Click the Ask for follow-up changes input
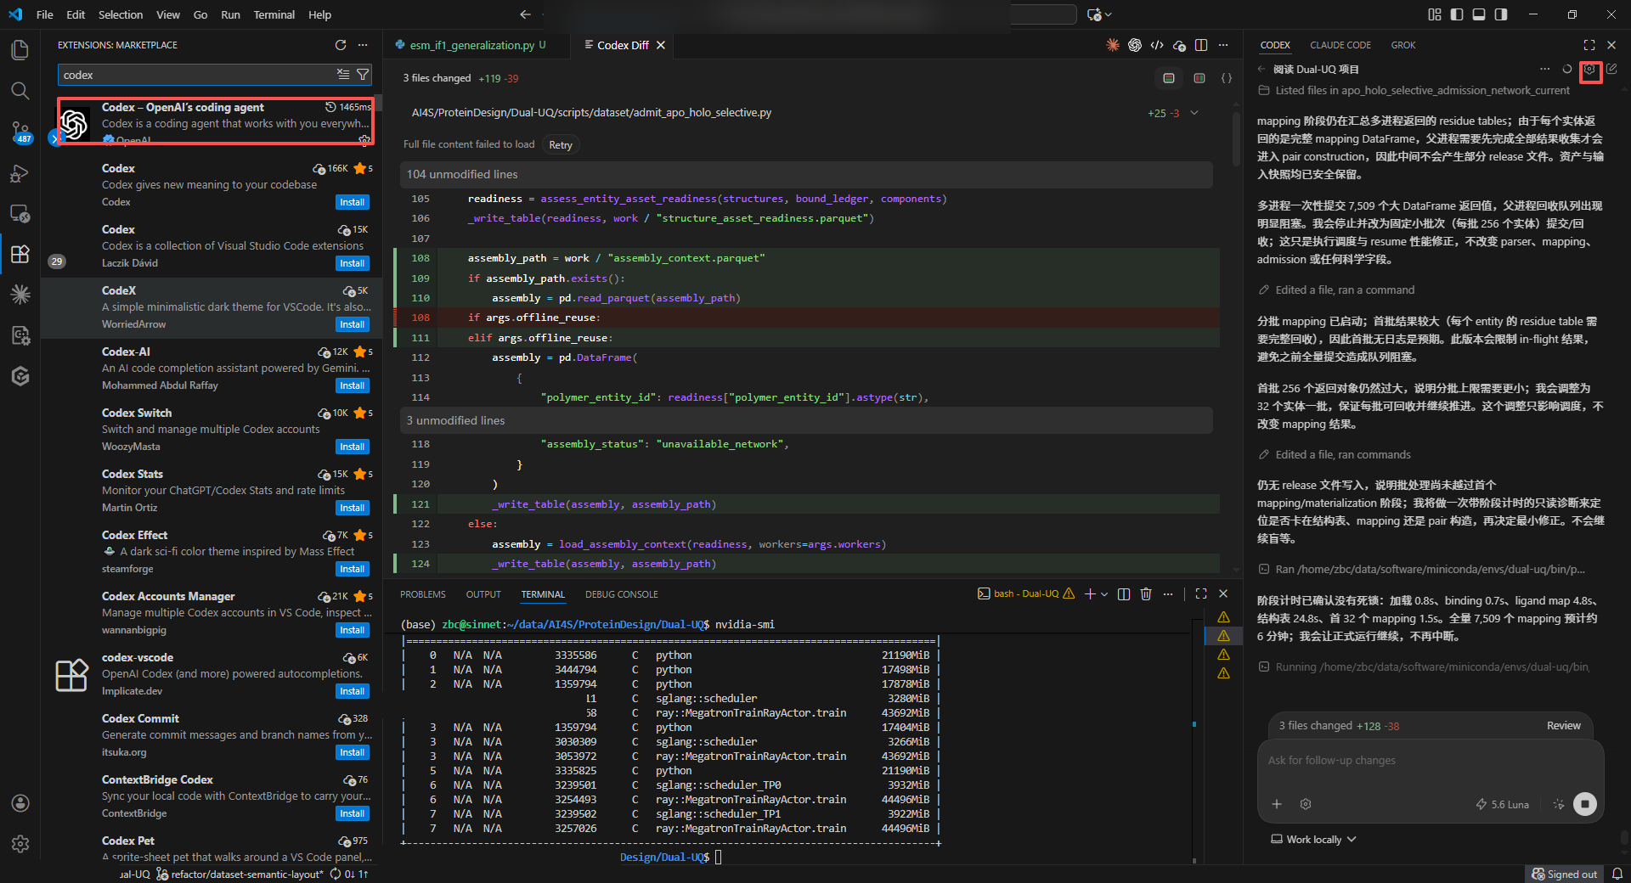The image size is (1631, 883). click(1430, 761)
